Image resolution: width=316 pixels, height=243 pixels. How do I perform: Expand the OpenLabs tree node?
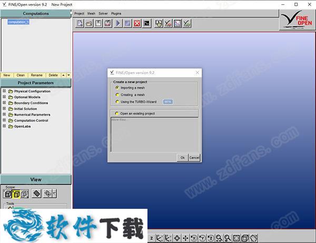tap(4, 126)
